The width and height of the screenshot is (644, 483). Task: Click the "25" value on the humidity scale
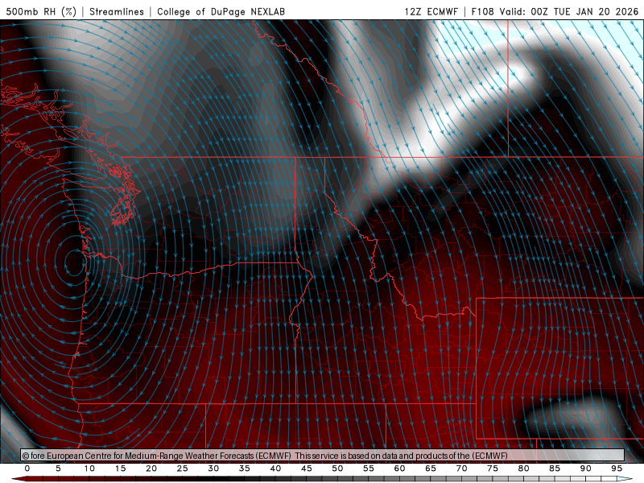[183, 469]
